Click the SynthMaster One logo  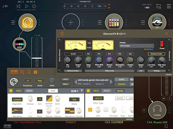pos(14,82)
